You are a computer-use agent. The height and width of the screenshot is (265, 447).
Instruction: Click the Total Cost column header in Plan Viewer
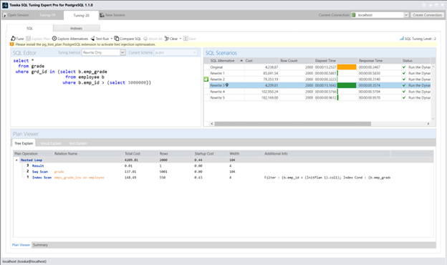pyautogui.click(x=141, y=153)
